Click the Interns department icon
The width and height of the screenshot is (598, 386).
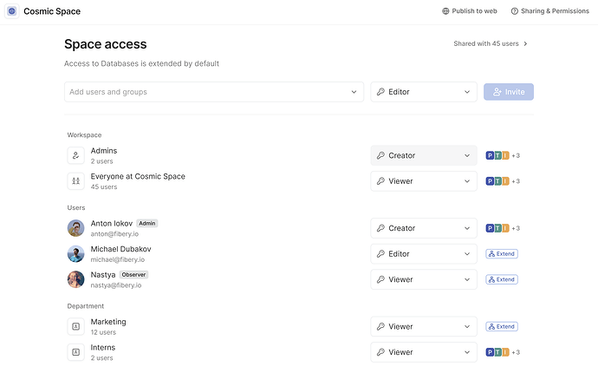click(76, 352)
